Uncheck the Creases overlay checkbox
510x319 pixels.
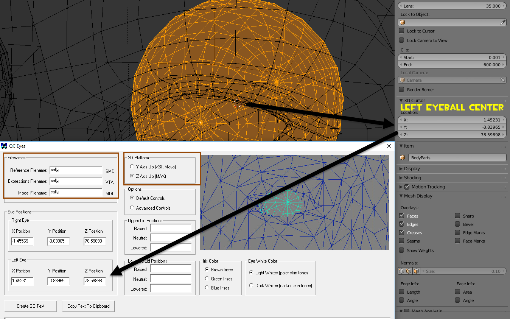tap(401, 233)
